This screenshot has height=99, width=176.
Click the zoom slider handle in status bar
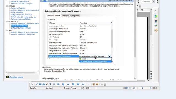[142, 88]
